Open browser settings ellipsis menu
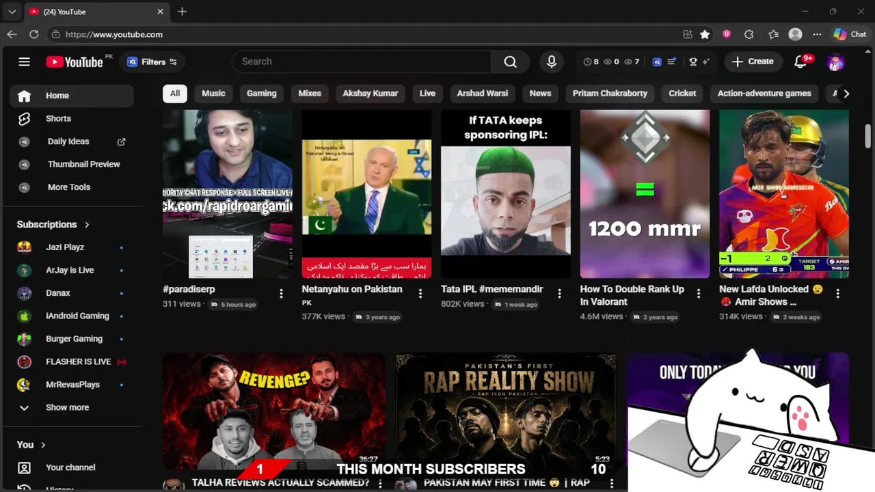 point(817,34)
